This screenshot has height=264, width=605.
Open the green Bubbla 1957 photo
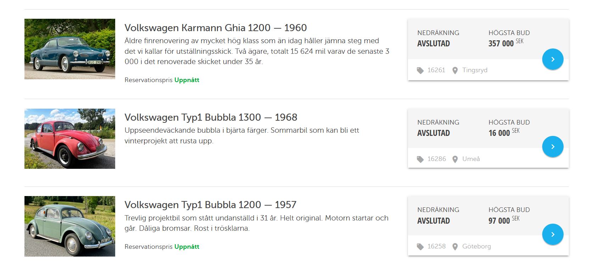(70, 226)
